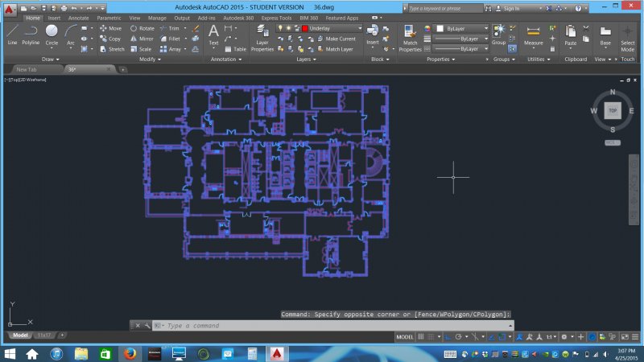Toggle object snap in status bar
644x362 pixels.
pos(502,336)
